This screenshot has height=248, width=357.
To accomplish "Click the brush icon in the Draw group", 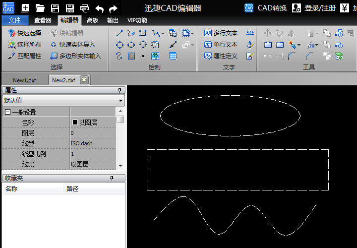I will (x=173, y=45).
